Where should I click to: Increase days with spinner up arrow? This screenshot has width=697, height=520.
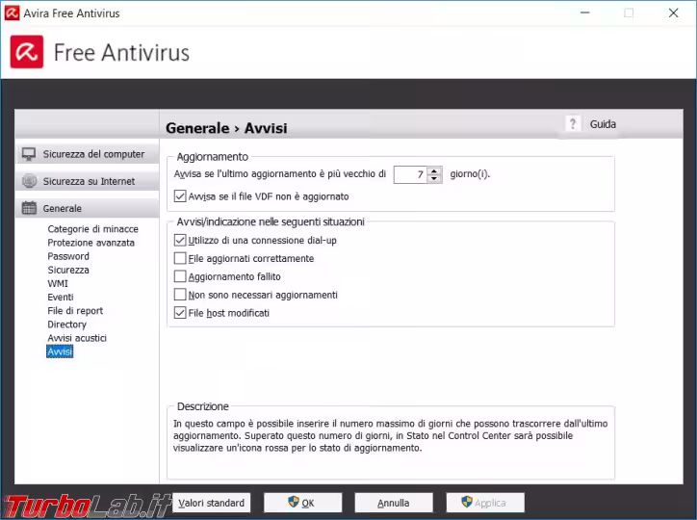tap(434, 170)
